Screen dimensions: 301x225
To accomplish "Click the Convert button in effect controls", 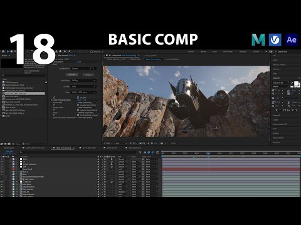I will 71,74.
